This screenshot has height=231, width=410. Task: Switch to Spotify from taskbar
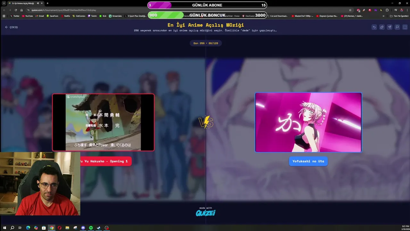pyautogui.click(x=91, y=228)
